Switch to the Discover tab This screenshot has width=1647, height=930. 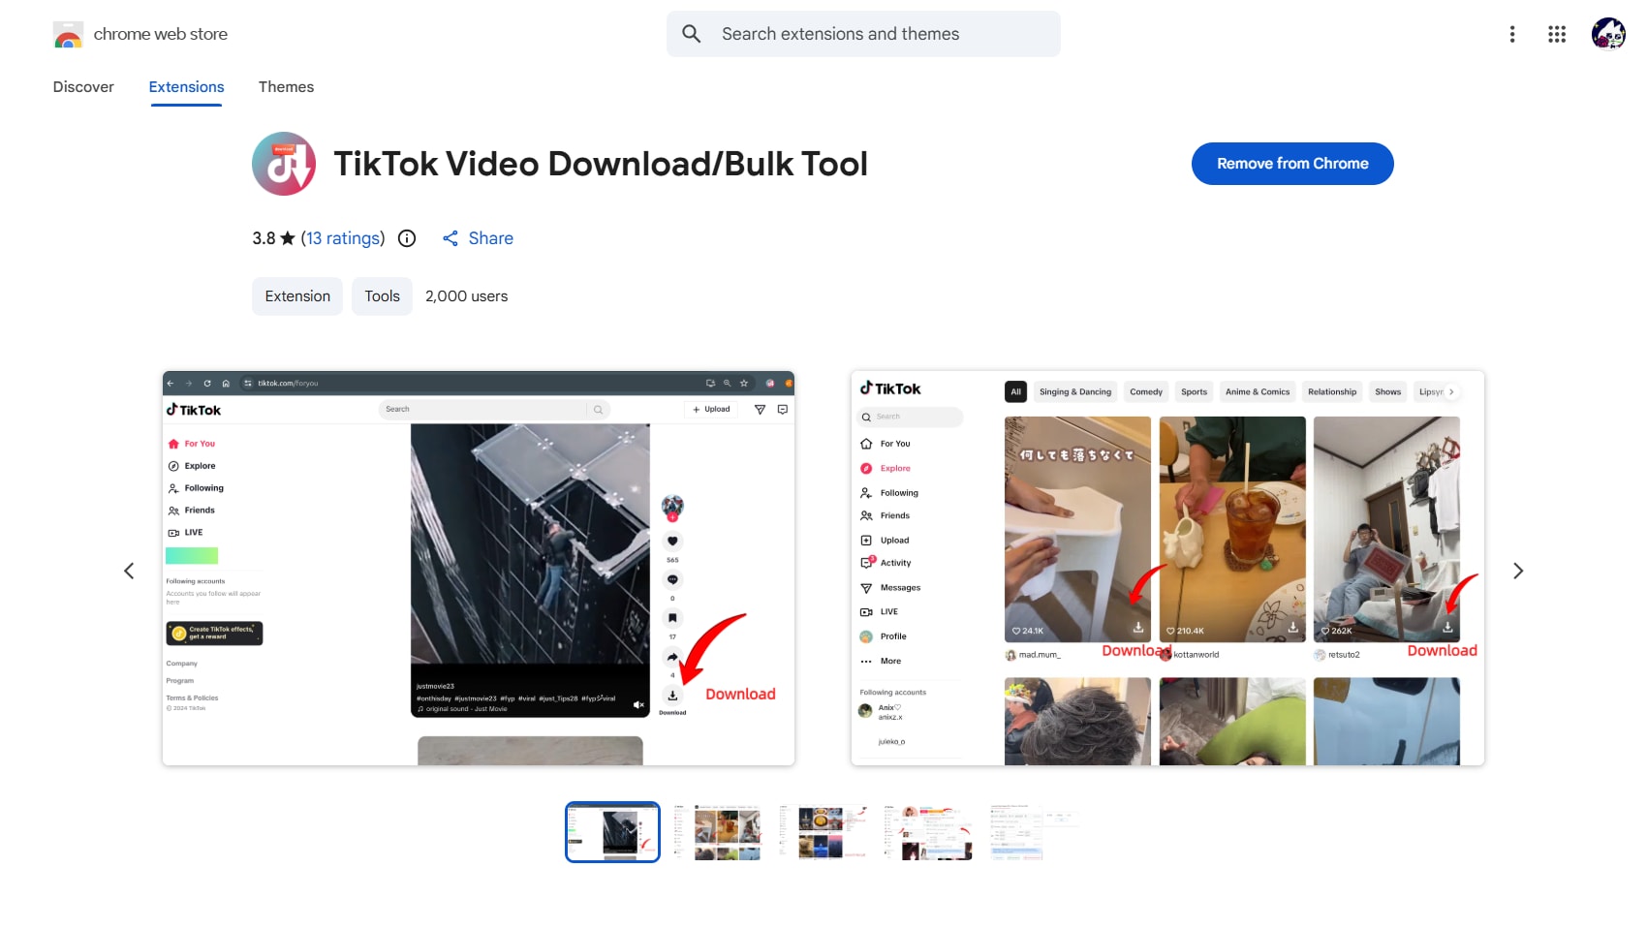(x=83, y=86)
